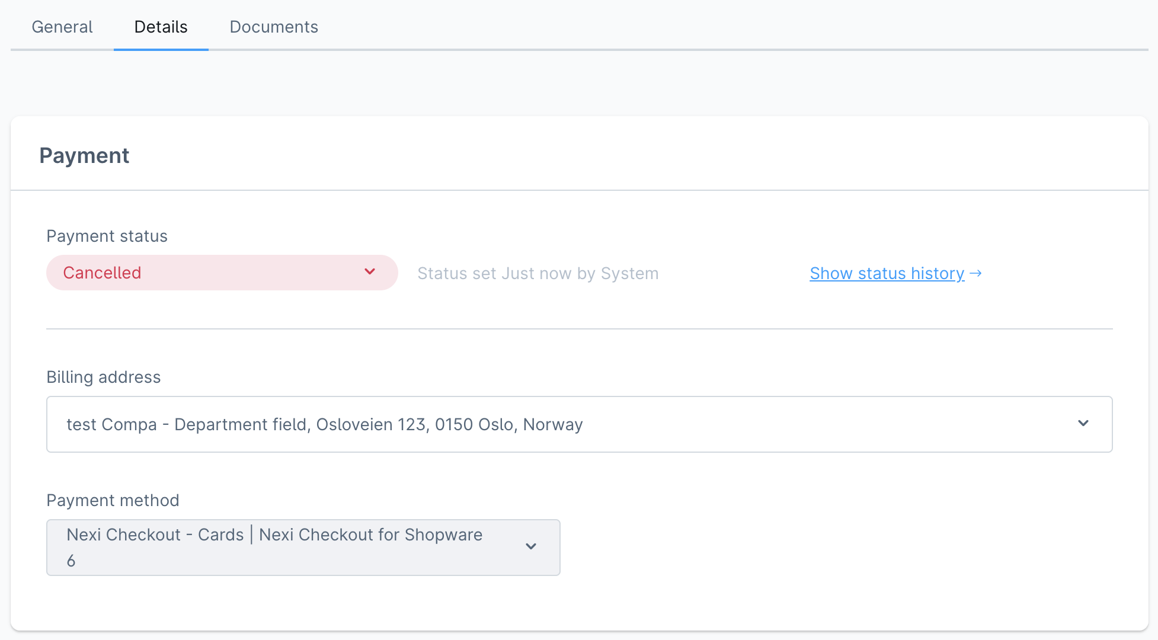Click the chevron on the Nexi Checkout payment method

pyautogui.click(x=531, y=547)
